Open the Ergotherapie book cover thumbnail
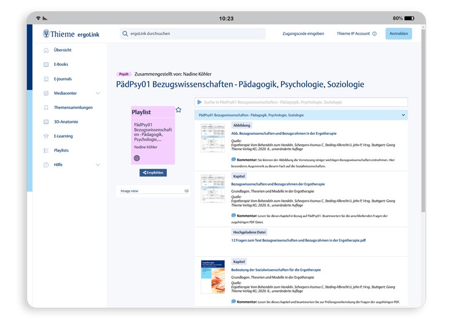The height and width of the screenshot is (320, 457). point(213,277)
